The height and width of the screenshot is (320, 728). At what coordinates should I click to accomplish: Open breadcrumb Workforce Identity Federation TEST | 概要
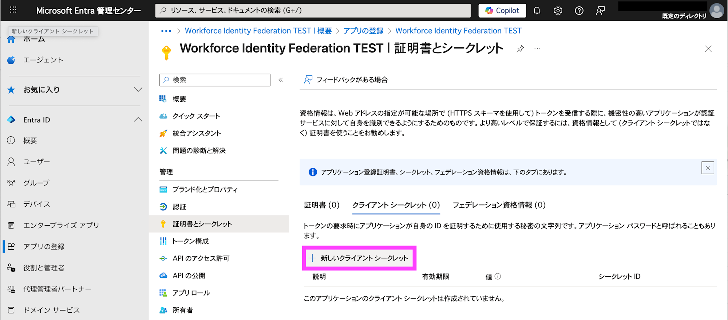pyautogui.click(x=258, y=31)
